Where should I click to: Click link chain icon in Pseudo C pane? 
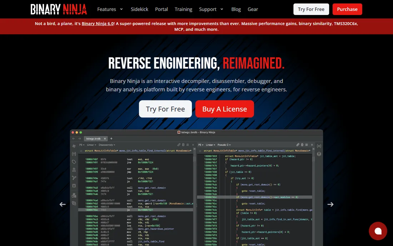(298, 145)
